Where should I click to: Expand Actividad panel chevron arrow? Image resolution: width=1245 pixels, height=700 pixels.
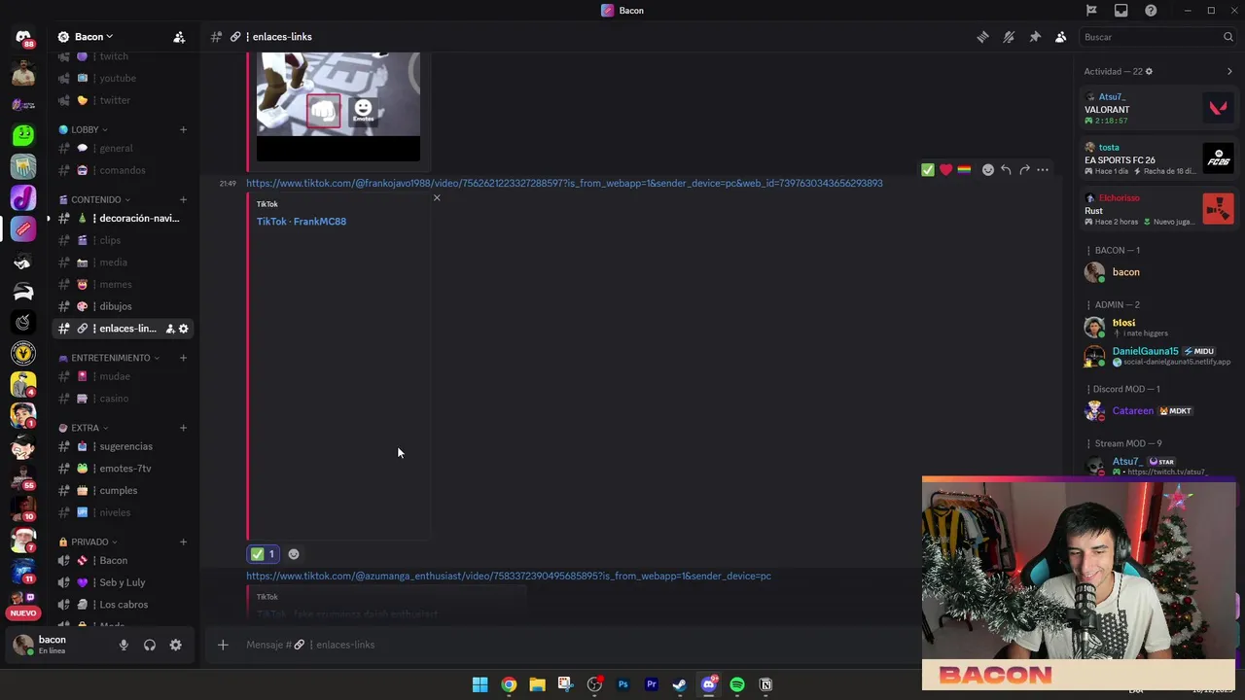click(x=1229, y=72)
